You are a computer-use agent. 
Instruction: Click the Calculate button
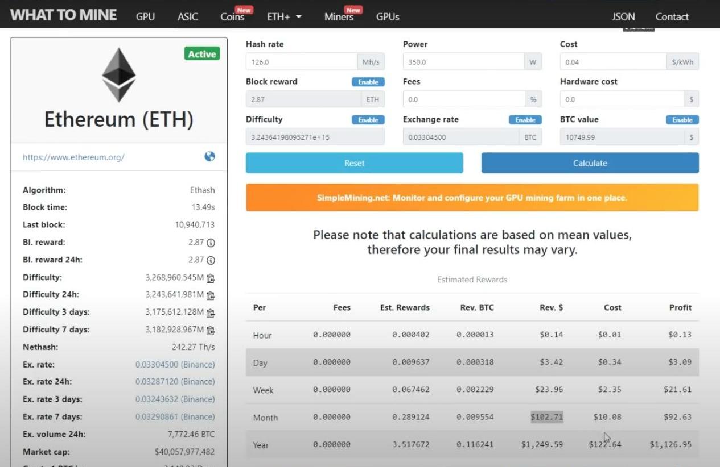[590, 163]
